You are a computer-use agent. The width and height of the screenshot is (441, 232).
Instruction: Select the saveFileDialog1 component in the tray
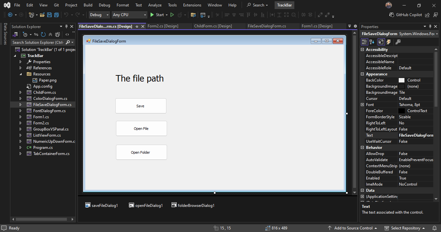102,205
